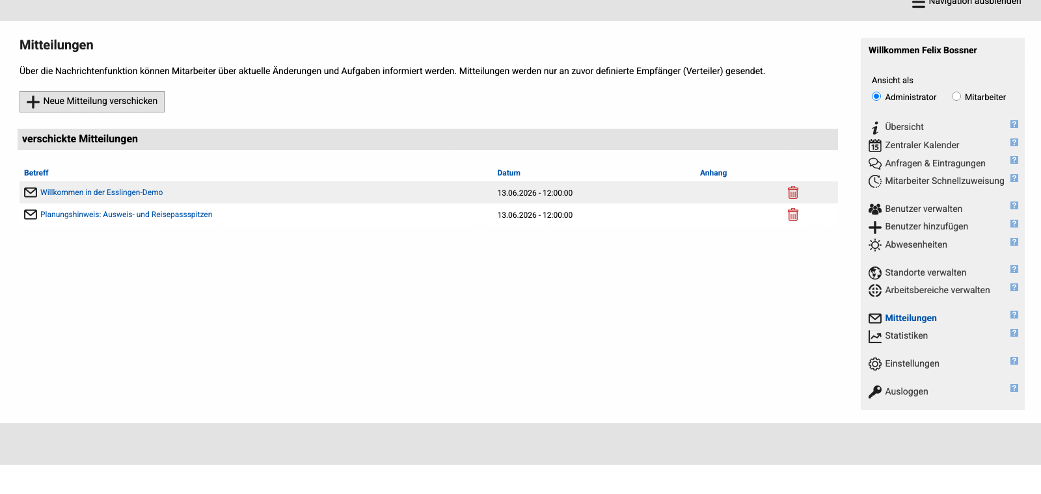Click the Anfragen & Eintragungen chat bubbles icon
This screenshot has height=494, width=1041.
(x=875, y=163)
